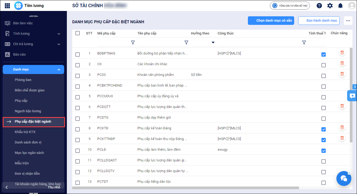Open the help question mark icon

pyautogui.click(x=319, y=6)
